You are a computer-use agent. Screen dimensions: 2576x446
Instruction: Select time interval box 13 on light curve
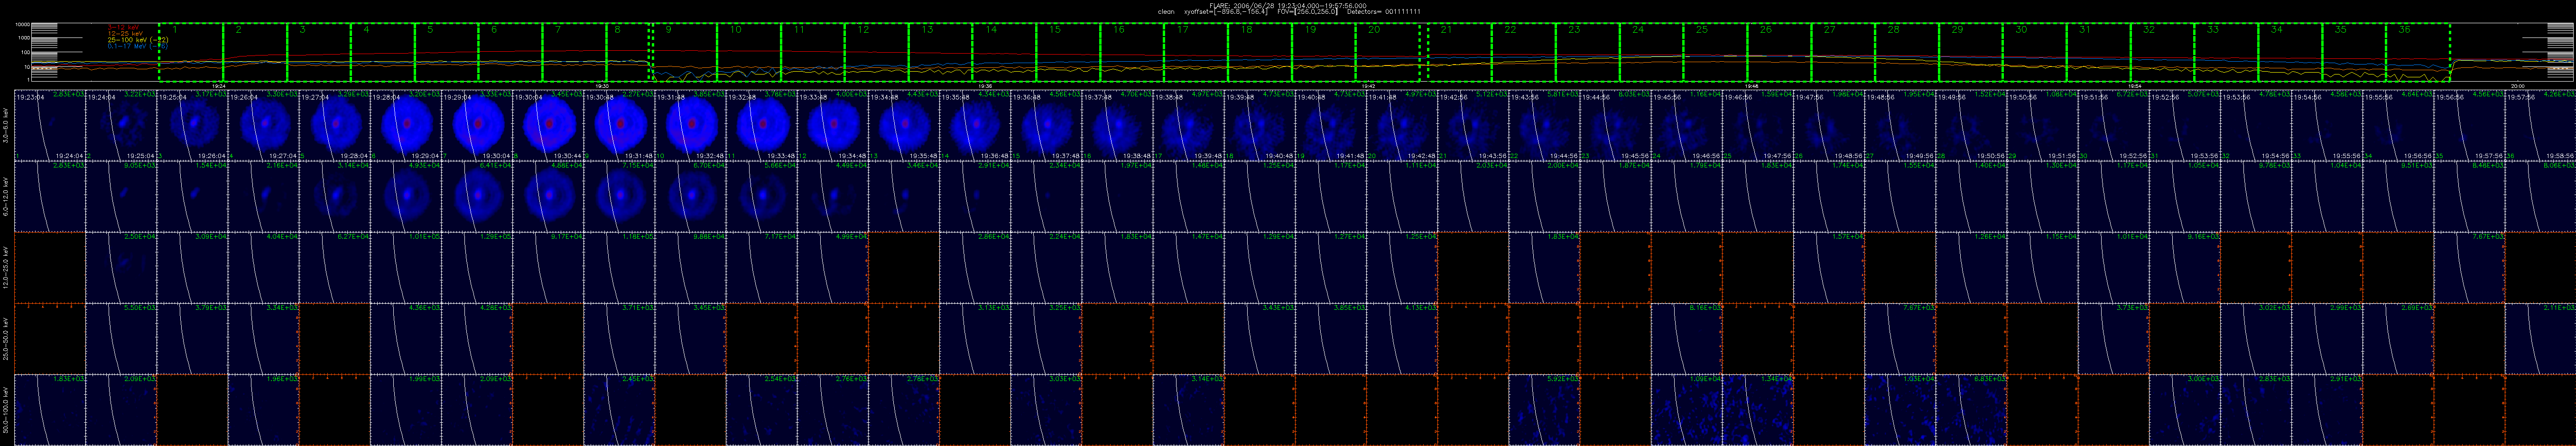click(941, 52)
